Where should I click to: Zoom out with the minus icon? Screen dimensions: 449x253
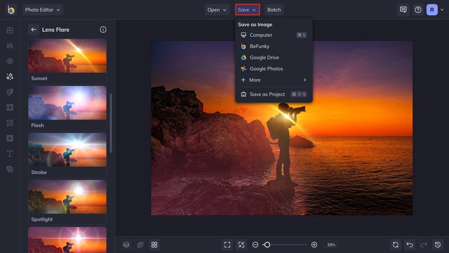pyautogui.click(x=255, y=245)
